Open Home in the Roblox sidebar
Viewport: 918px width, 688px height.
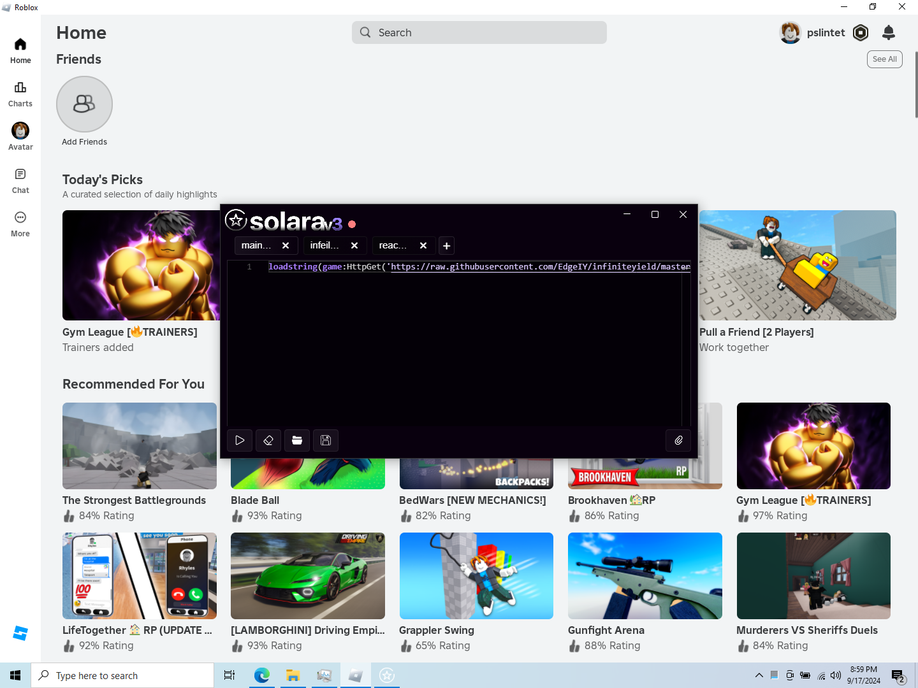pyautogui.click(x=20, y=51)
